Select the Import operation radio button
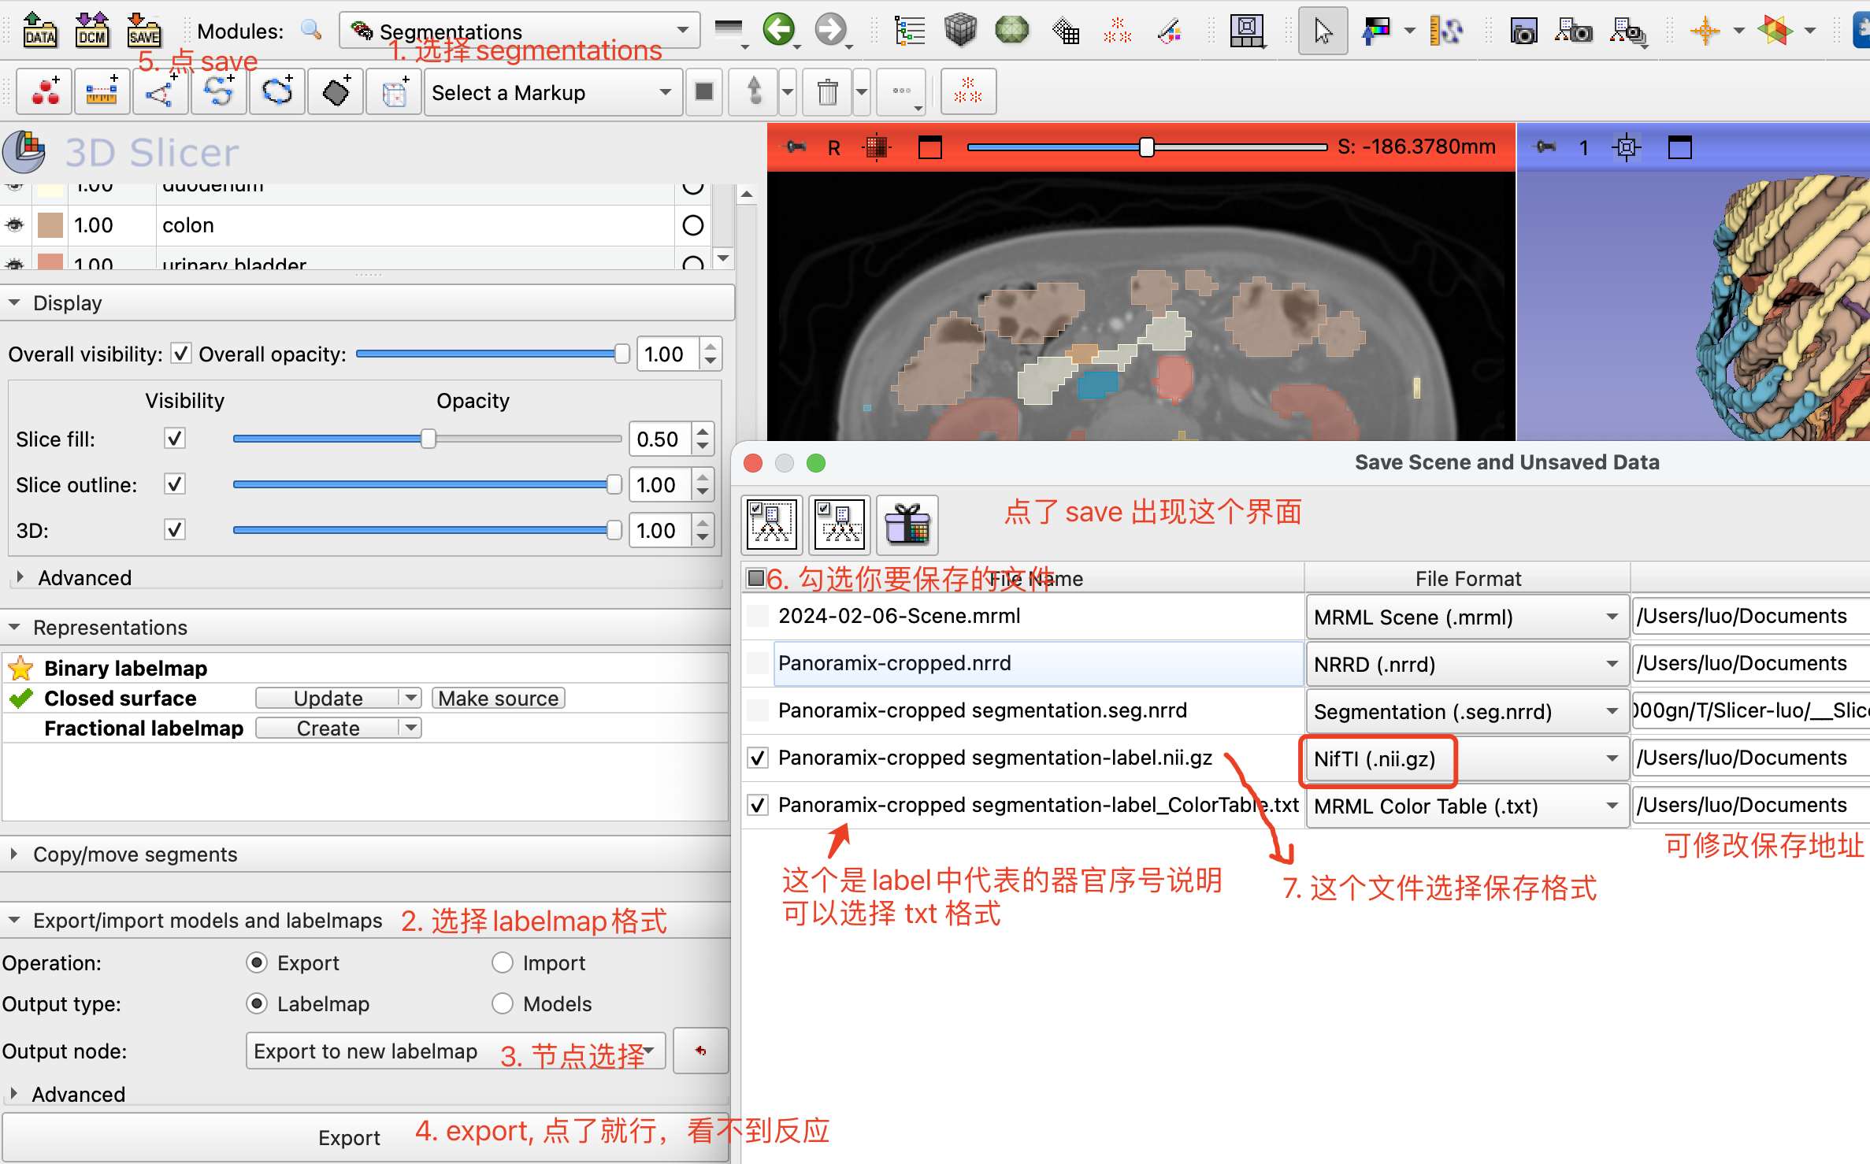 click(x=503, y=962)
